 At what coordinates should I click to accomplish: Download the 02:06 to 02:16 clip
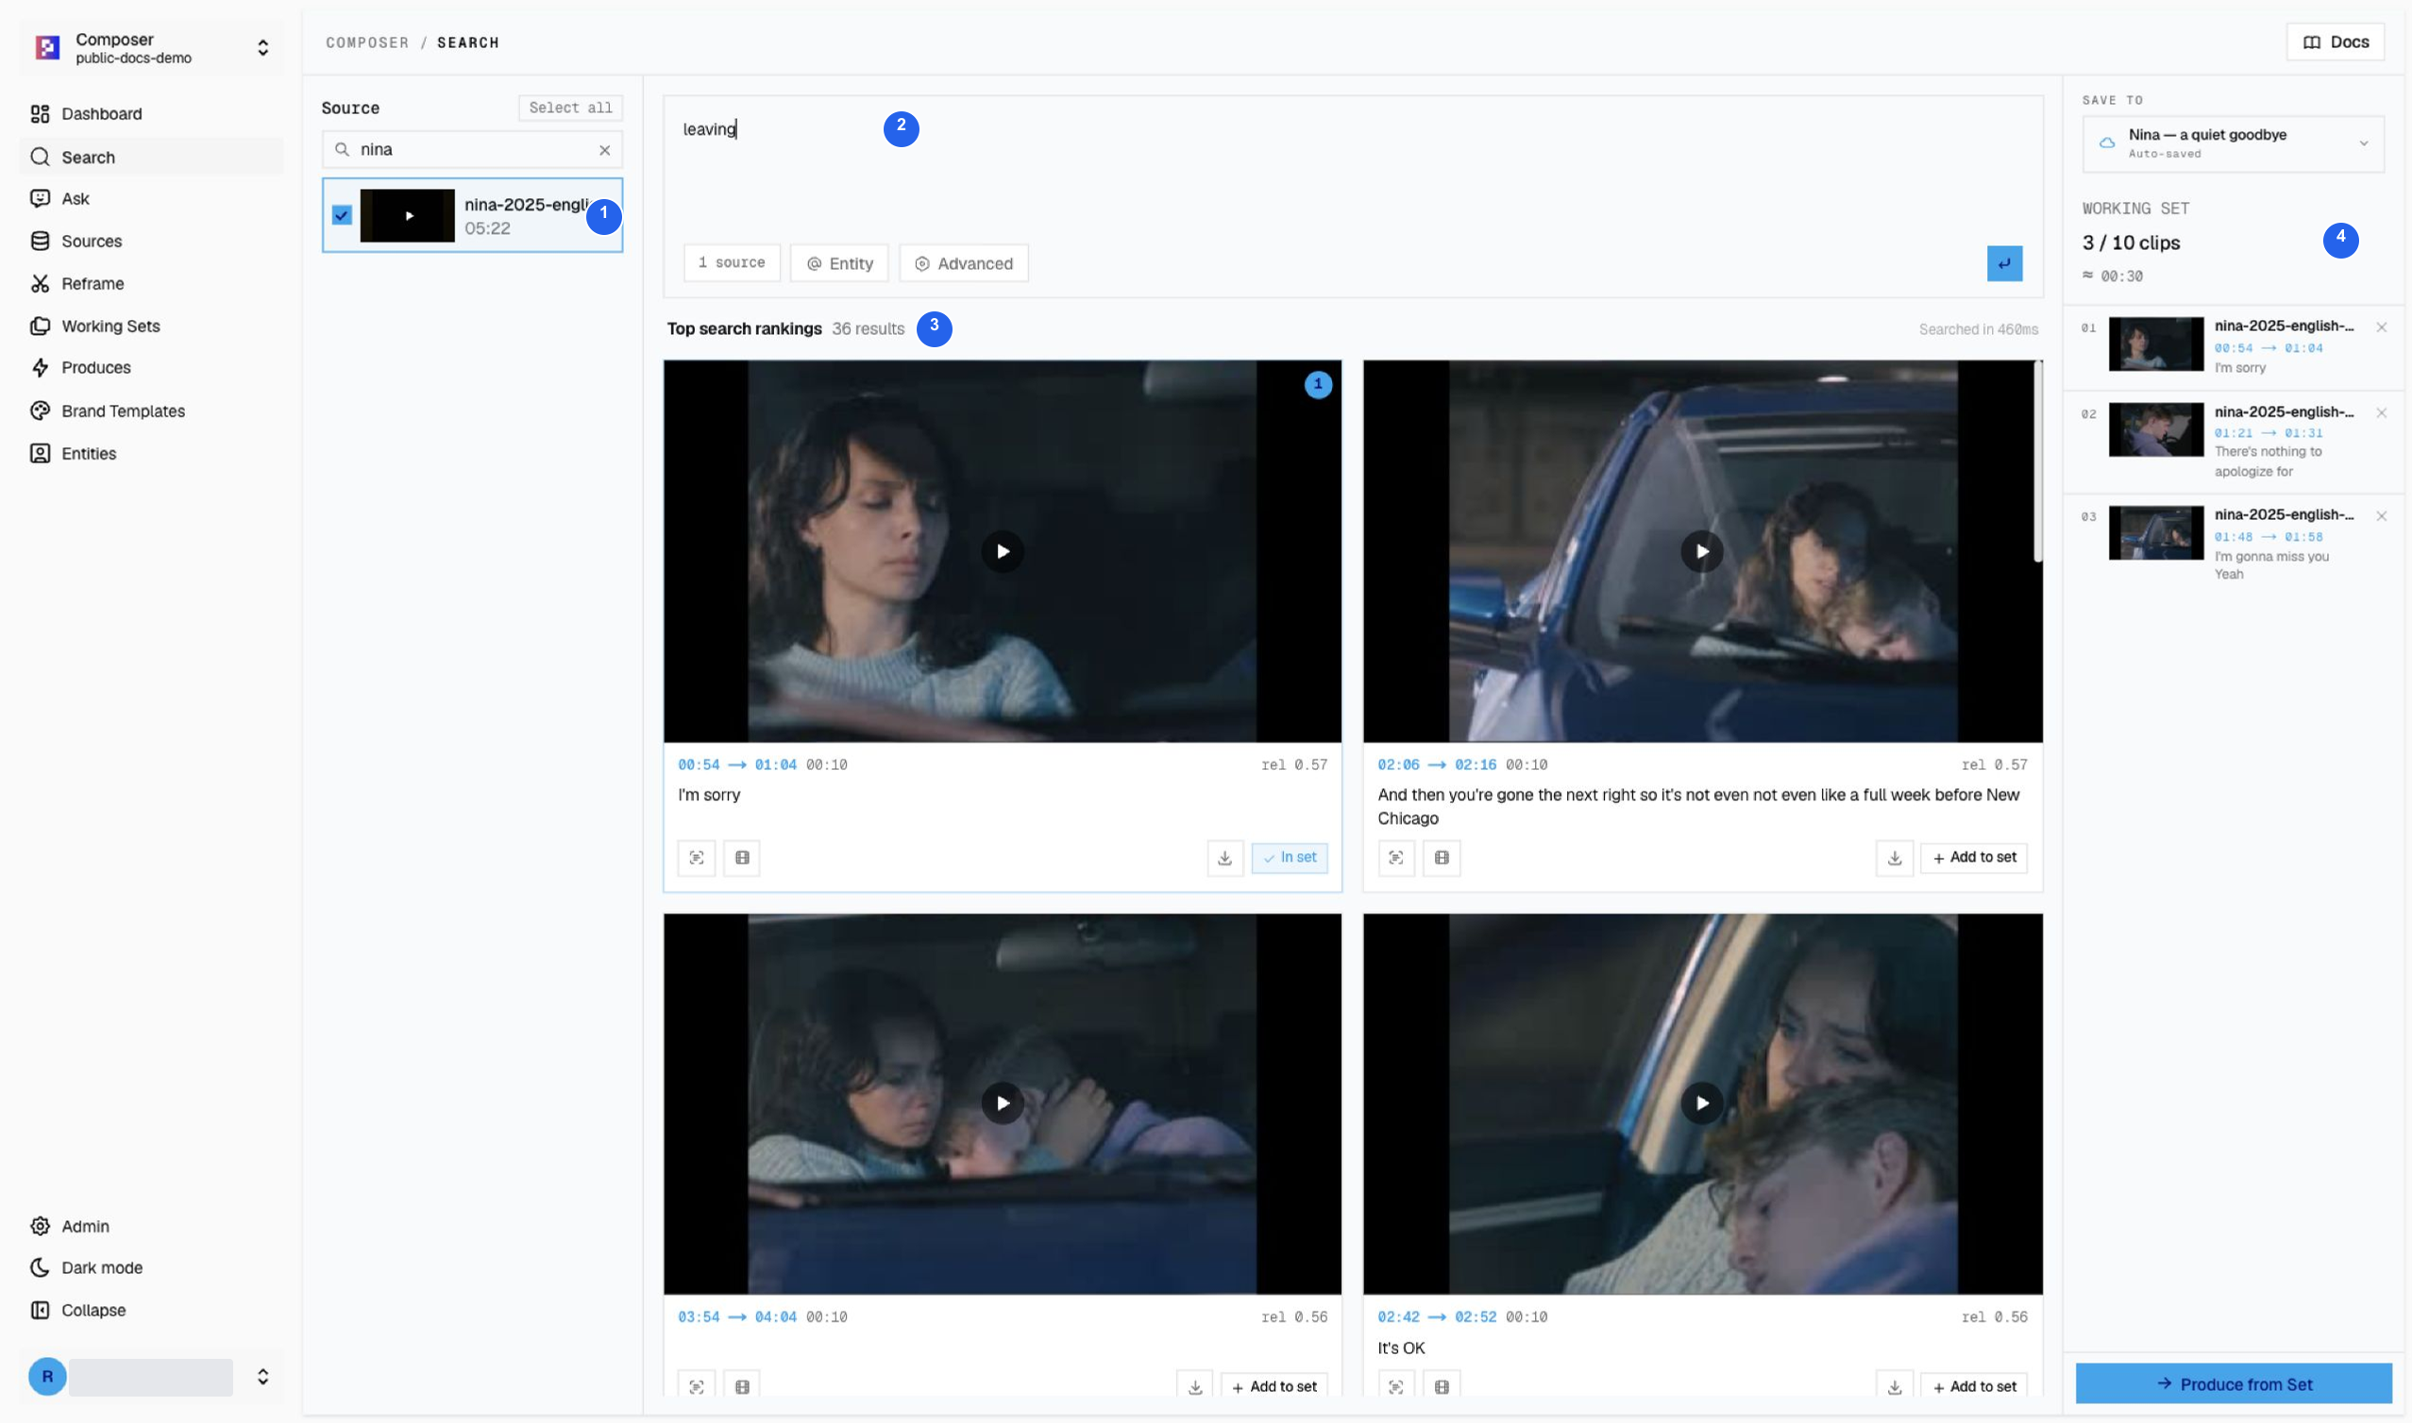pos(1894,858)
